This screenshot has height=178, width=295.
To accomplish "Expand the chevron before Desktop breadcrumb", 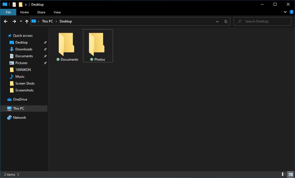I will 56,21.
